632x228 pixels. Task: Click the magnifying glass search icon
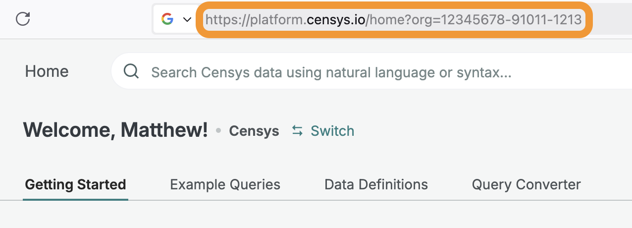click(131, 71)
